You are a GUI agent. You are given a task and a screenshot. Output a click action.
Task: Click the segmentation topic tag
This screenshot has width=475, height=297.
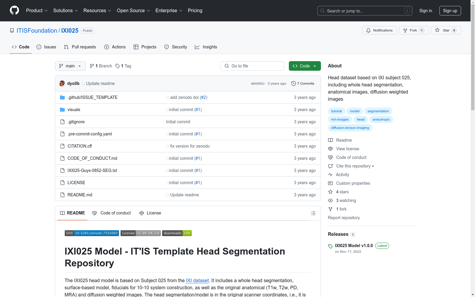tap(378, 111)
